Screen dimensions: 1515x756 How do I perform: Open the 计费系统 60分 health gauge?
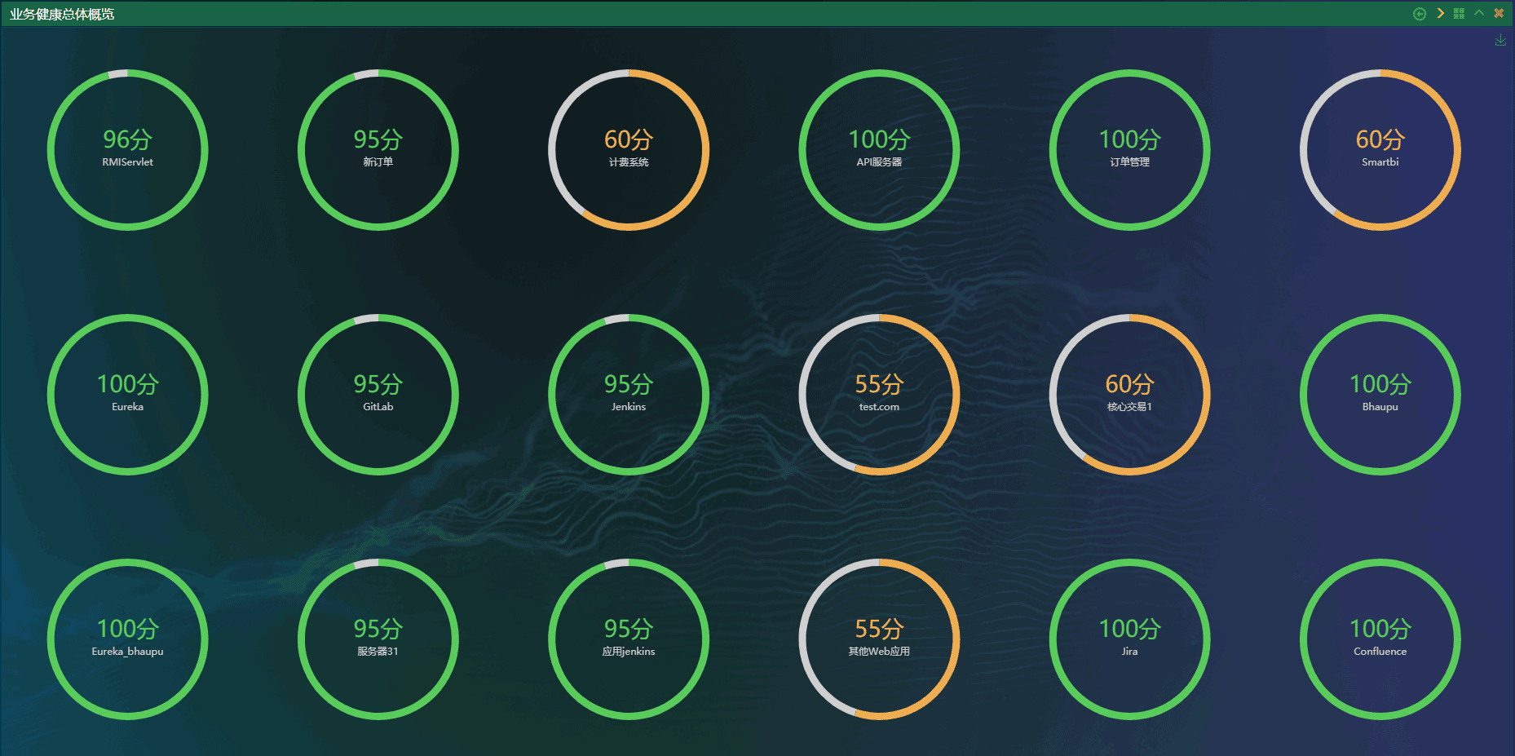(629, 150)
